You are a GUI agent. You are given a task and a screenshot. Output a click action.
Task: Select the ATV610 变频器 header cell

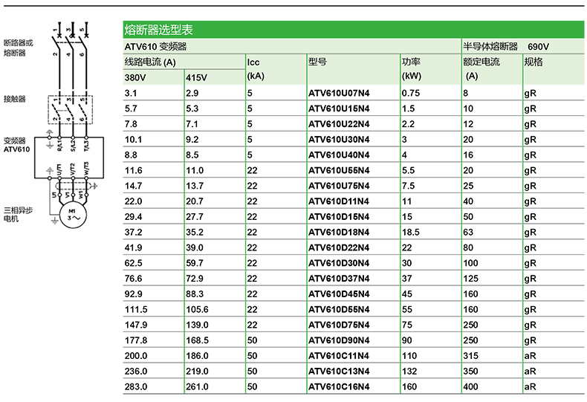(155, 46)
